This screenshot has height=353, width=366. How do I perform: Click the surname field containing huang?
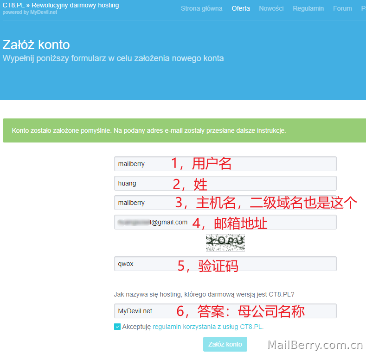(x=225, y=183)
